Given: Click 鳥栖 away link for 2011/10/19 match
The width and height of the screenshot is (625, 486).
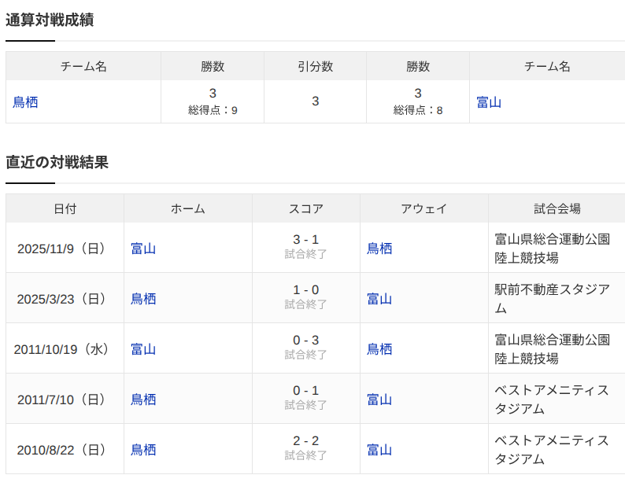Looking at the screenshot, I should click(x=379, y=349).
